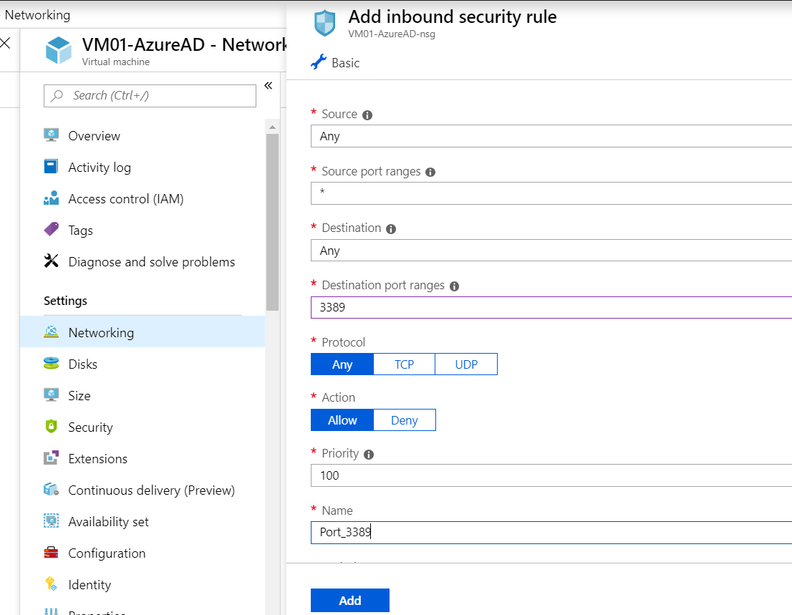This screenshot has width=792, height=615.
Task: Click the Activity log icon
Action: coord(51,167)
